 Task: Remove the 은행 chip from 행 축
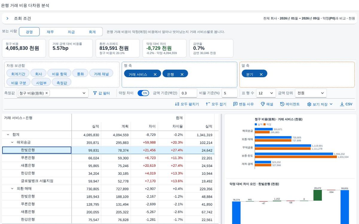182,74
